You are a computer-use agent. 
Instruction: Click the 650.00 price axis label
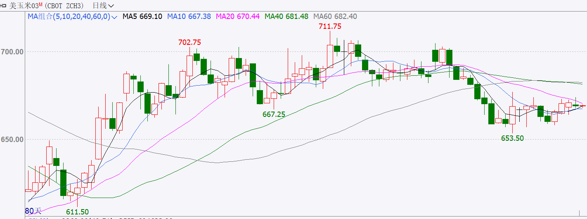point(12,140)
